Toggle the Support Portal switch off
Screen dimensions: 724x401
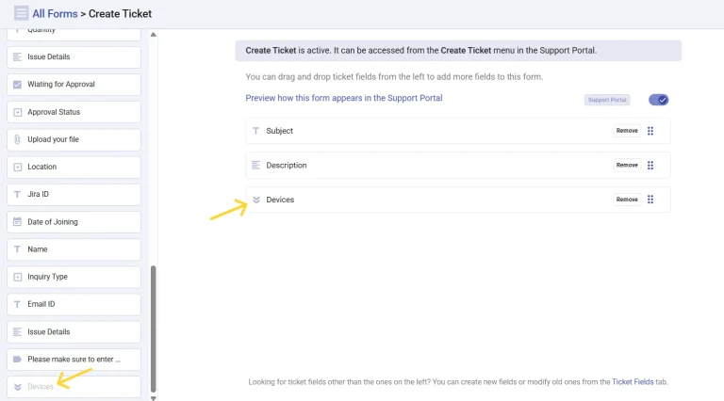coord(658,100)
